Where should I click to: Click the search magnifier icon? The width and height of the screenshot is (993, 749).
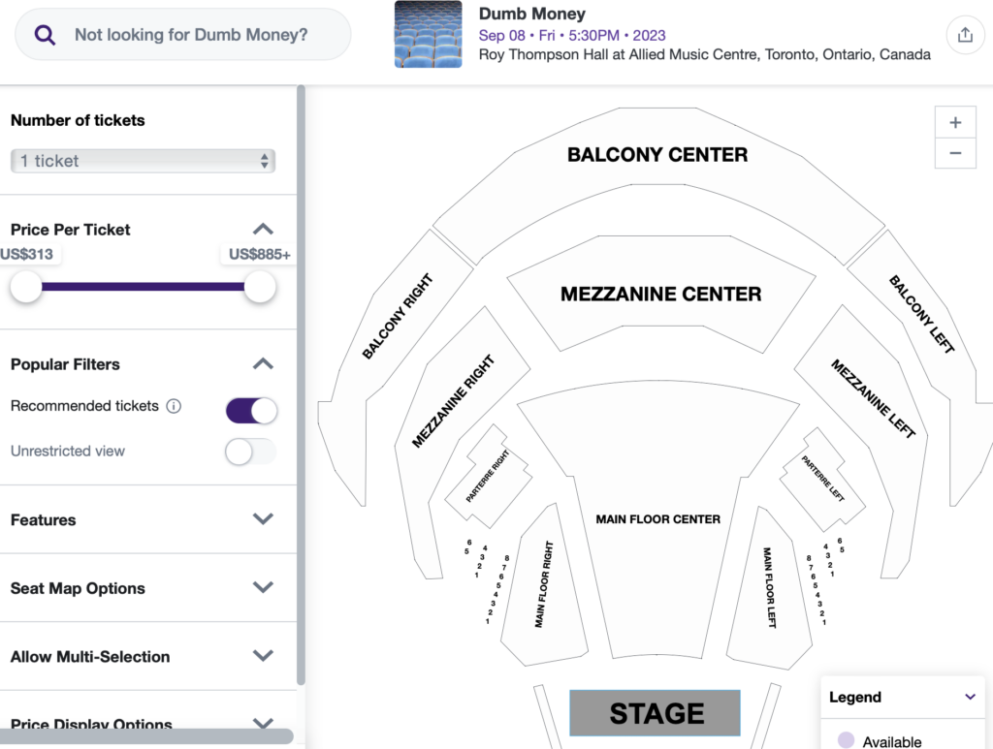46,35
